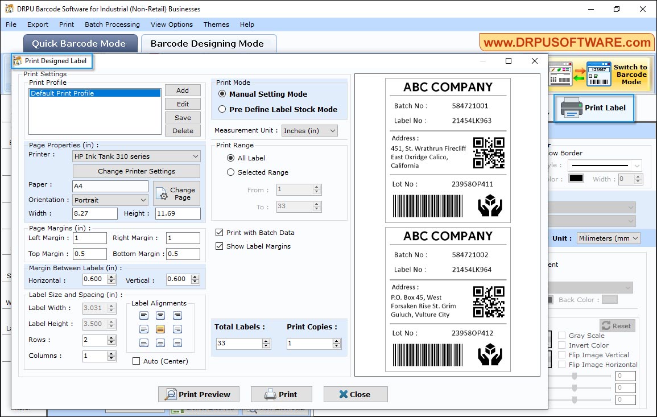Open Print Preview
Image resolution: width=657 pixels, height=417 pixels.
(x=199, y=394)
